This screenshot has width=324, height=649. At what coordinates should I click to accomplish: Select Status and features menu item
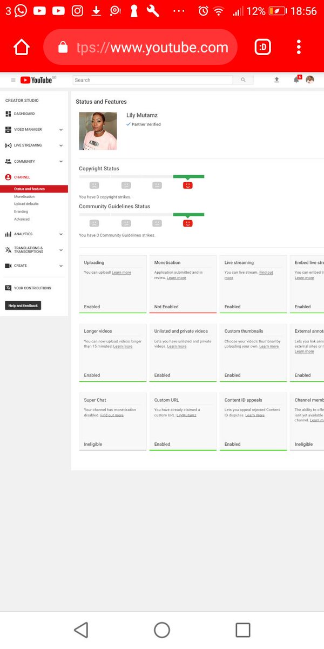pyautogui.click(x=34, y=189)
